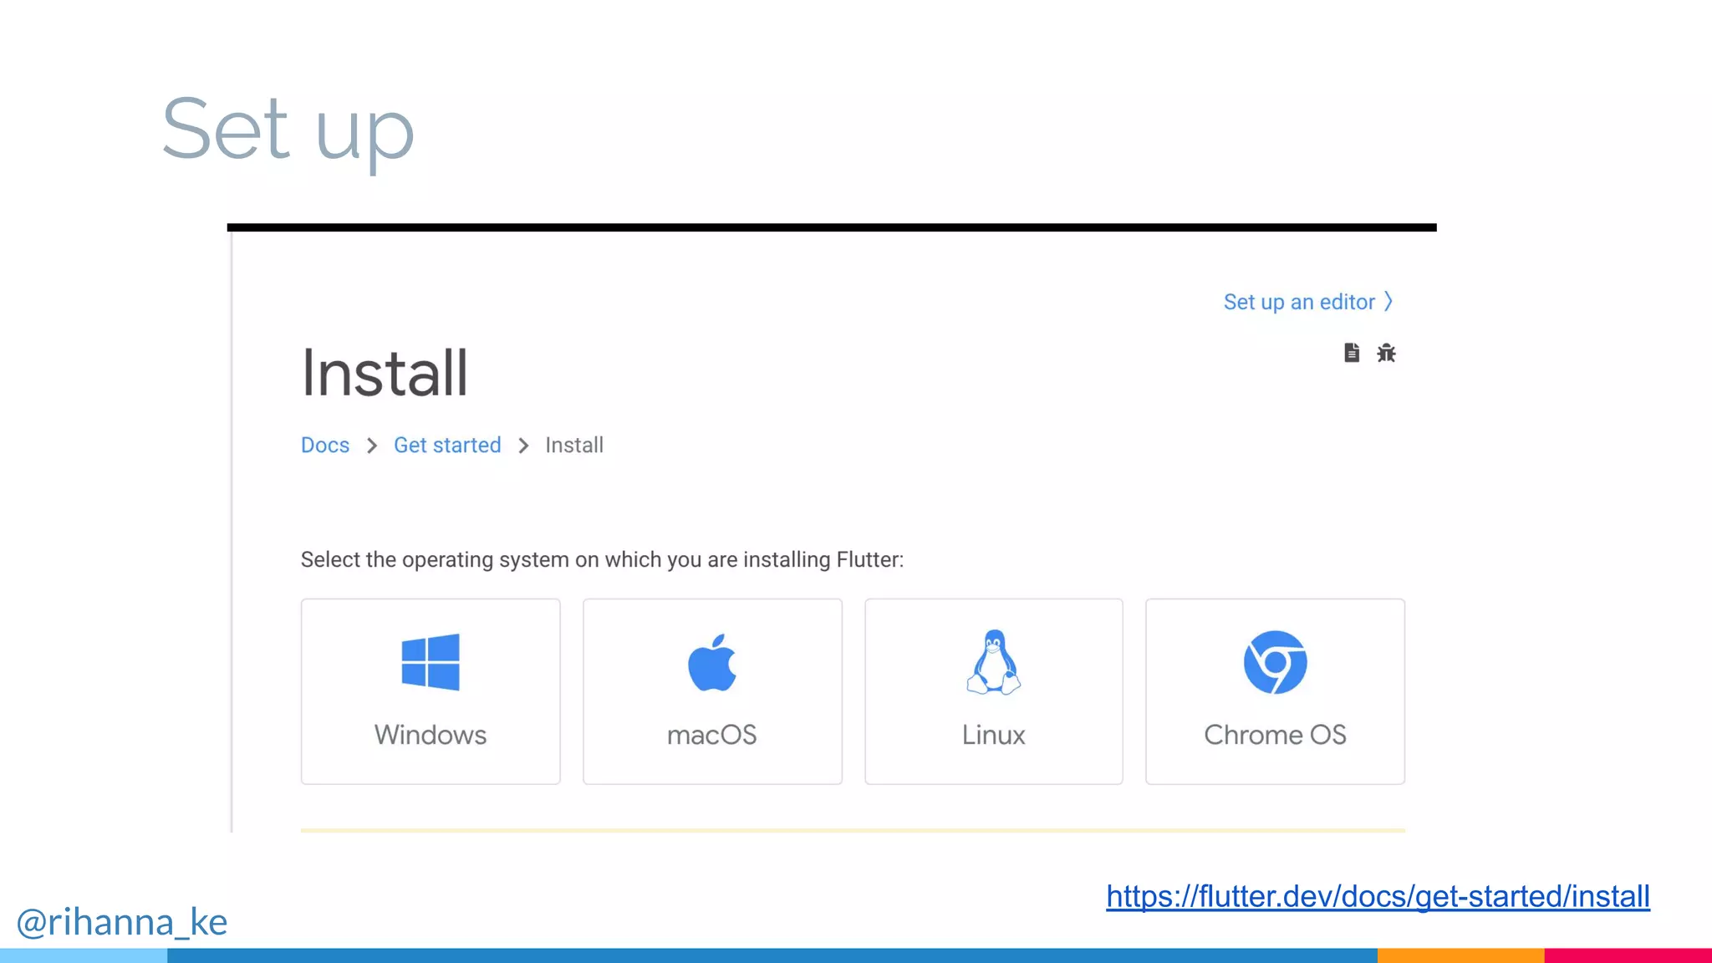Click the Apple logo icon
1712x963 pixels.
[x=712, y=663]
